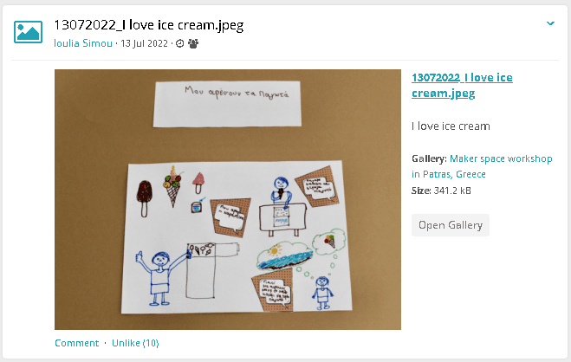
Task: Click the post heading 13072022_I love ice cream.jpeg
Action: 148,25
